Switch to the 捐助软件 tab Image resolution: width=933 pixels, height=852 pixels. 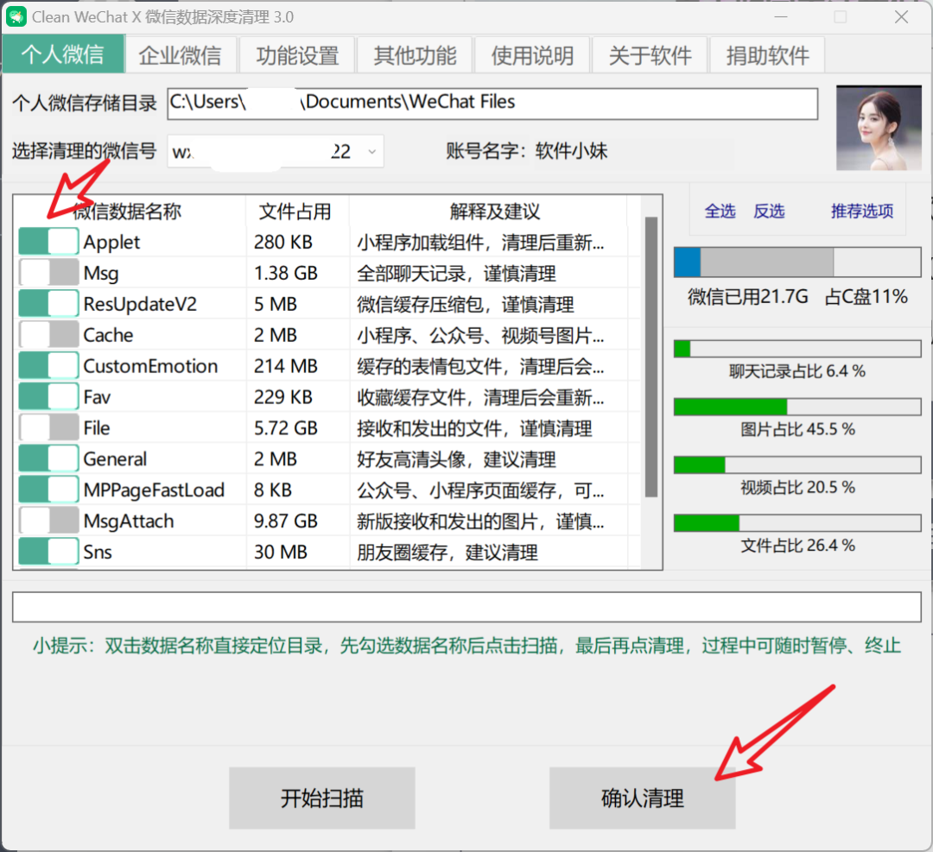(x=767, y=55)
